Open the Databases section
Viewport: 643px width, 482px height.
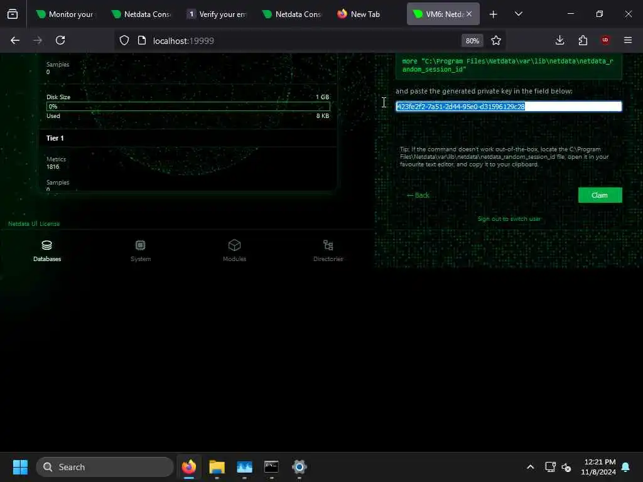(46, 251)
